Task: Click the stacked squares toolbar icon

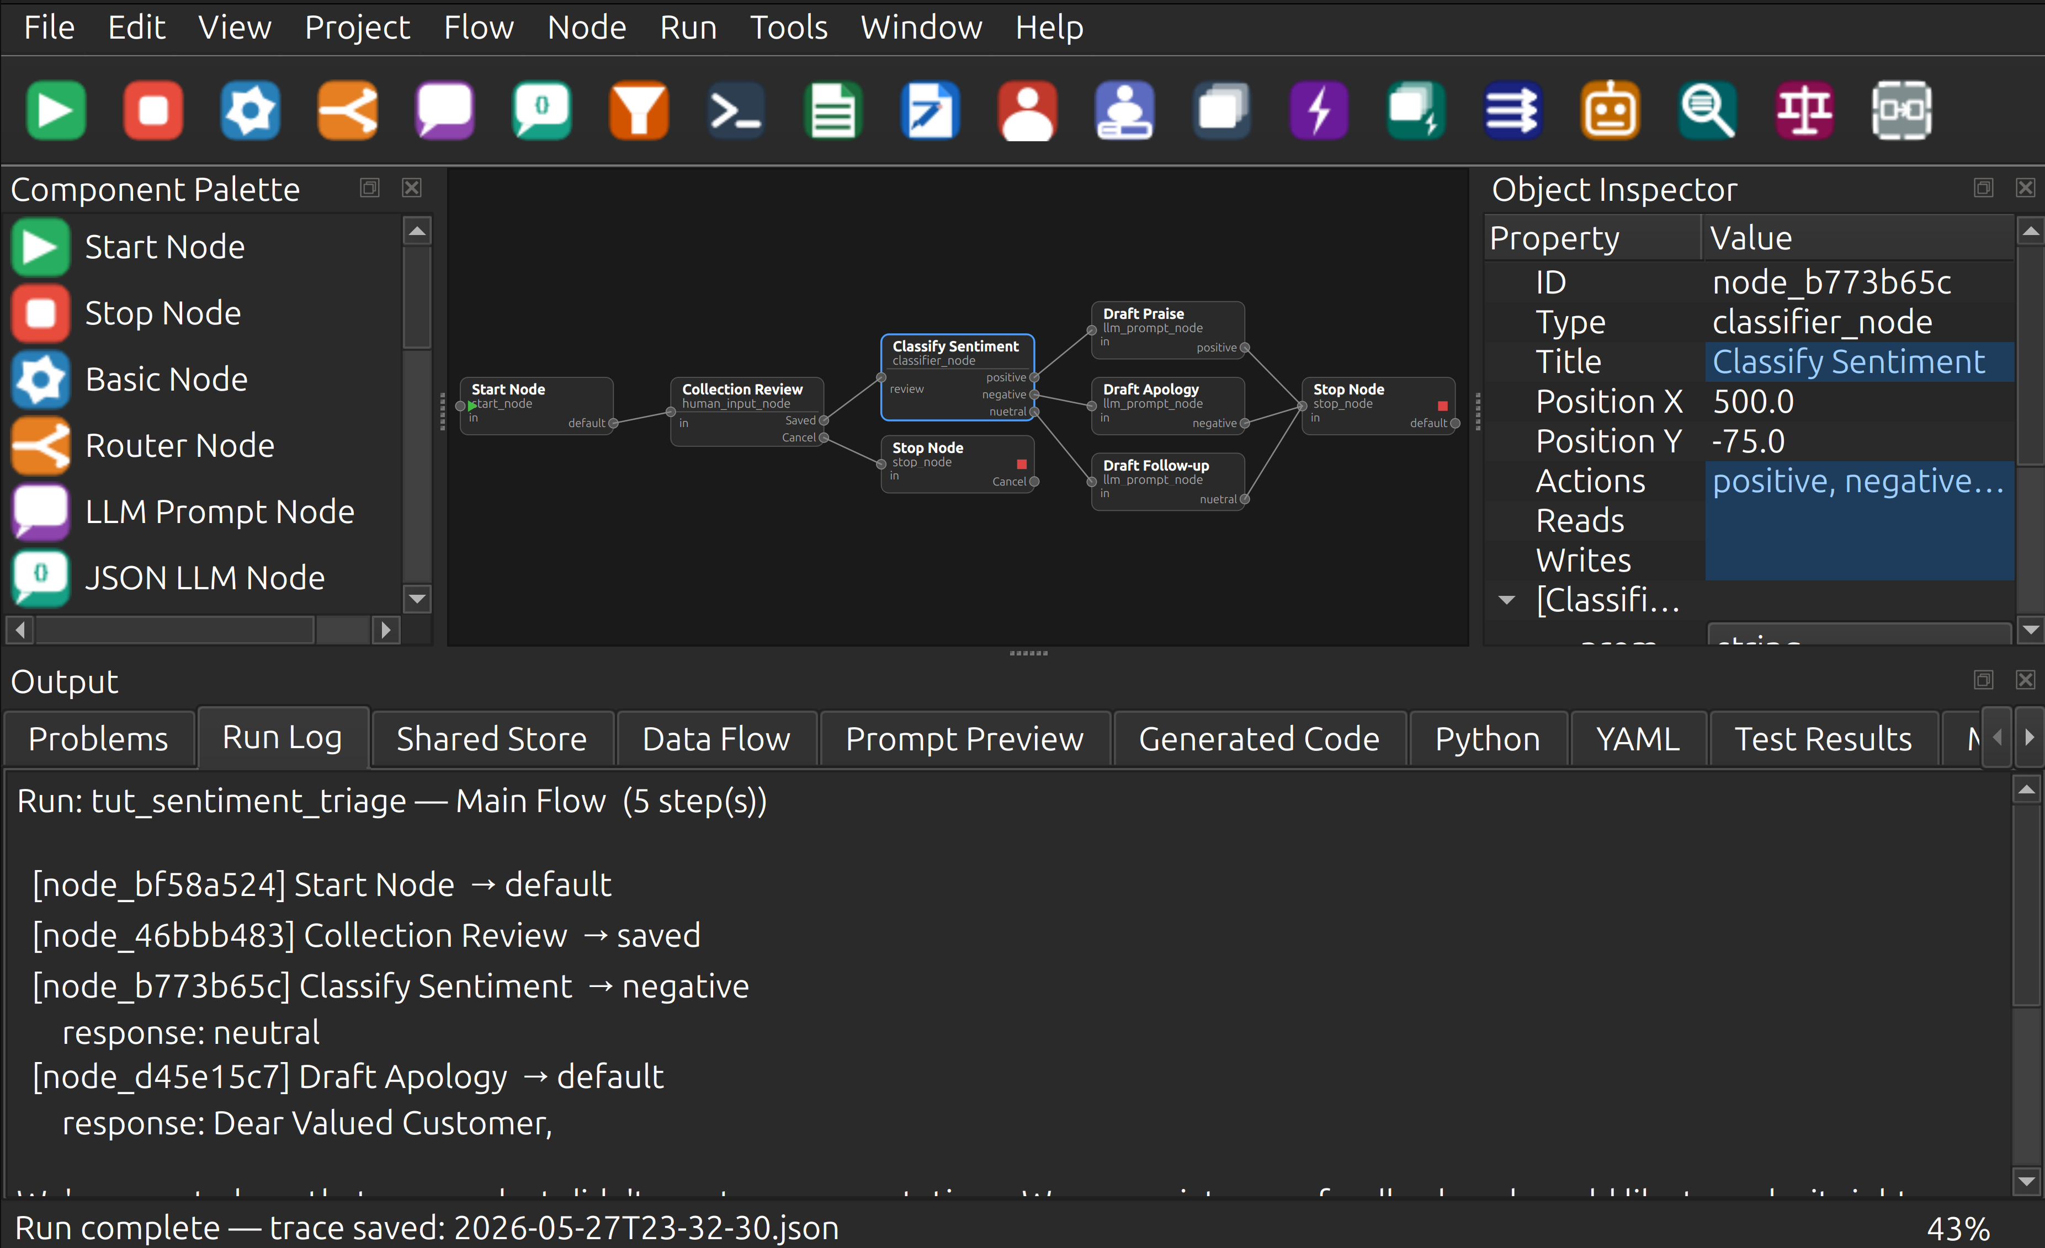Action: (1221, 110)
